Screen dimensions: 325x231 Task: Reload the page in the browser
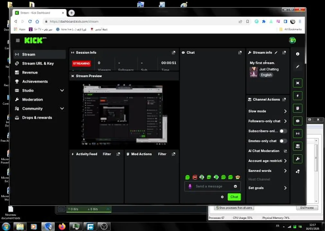30,21
